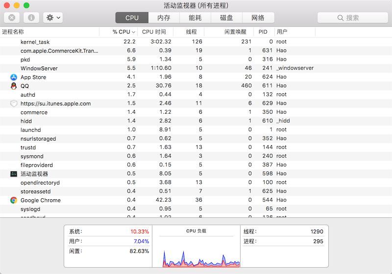
Task: Show the 网络 tab
Action: point(258,18)
